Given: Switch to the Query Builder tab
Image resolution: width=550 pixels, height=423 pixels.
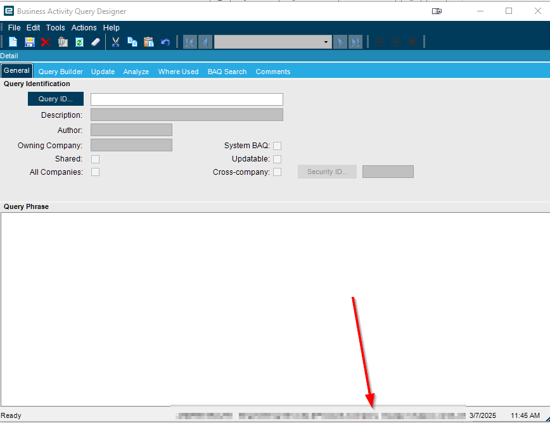Looking at the screenshot, I should point(61,72).
